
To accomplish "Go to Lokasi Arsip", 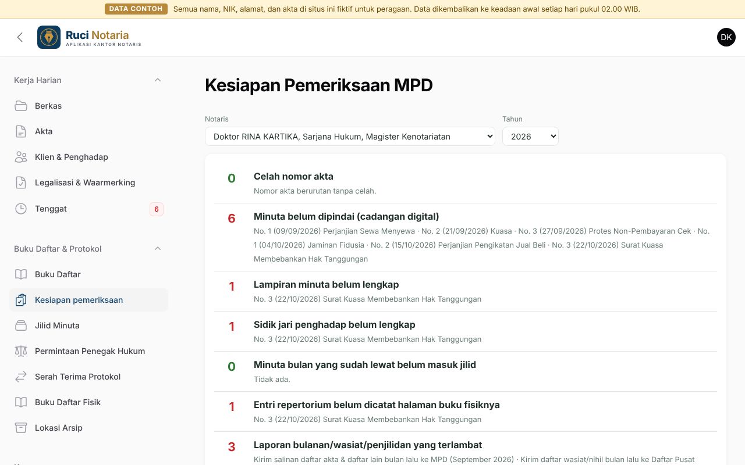I will click(88, 428).
